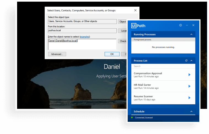The image size is (209, 134).
Task: Refresh the Process List
Action: 186,61
